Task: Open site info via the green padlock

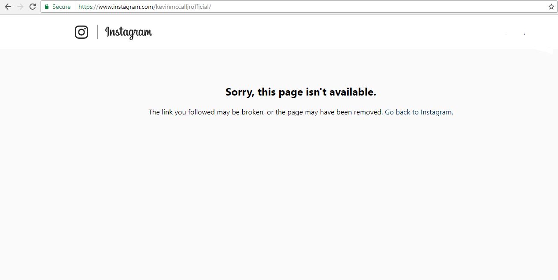Action: (x=47, y=7)
